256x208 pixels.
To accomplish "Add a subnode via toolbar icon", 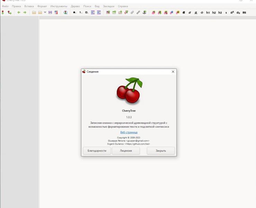I will point(9,12).
